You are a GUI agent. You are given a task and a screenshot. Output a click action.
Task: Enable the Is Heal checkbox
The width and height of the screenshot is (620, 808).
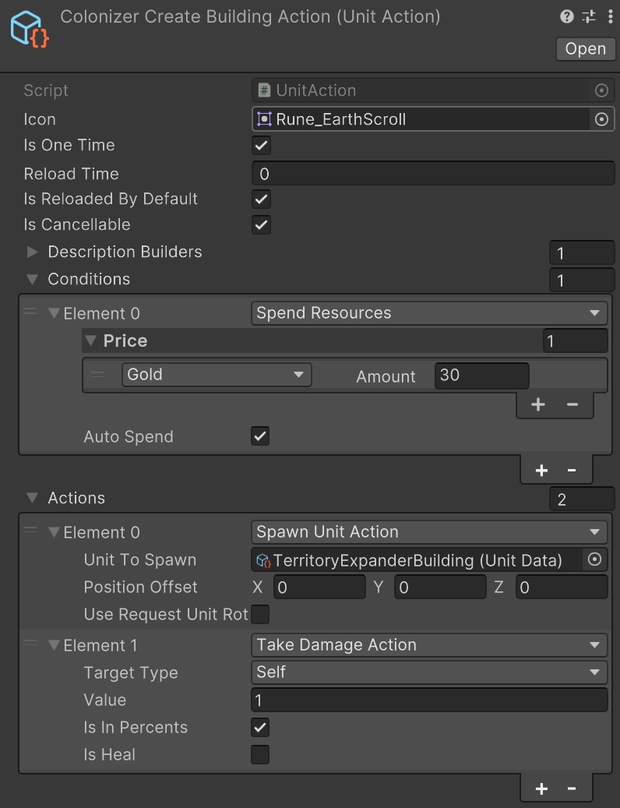tap(260, 754)
